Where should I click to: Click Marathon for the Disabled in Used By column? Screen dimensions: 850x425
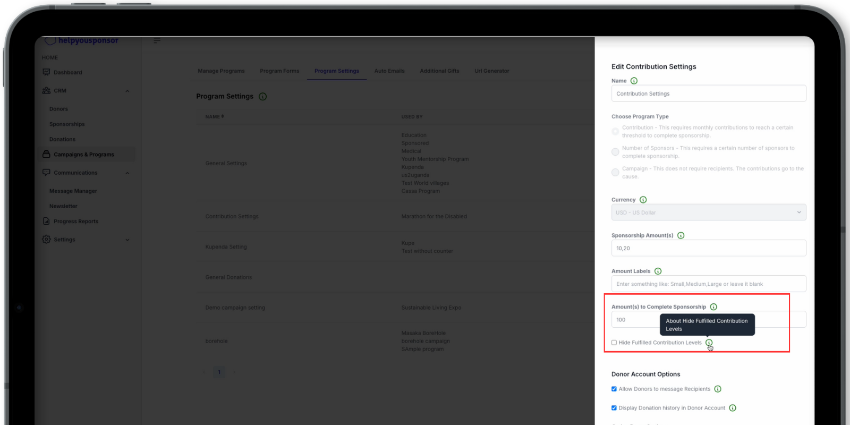[434, 216]
